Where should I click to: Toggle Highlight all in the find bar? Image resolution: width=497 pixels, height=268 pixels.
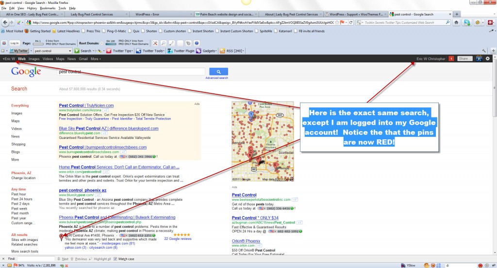tap(100, 259)
